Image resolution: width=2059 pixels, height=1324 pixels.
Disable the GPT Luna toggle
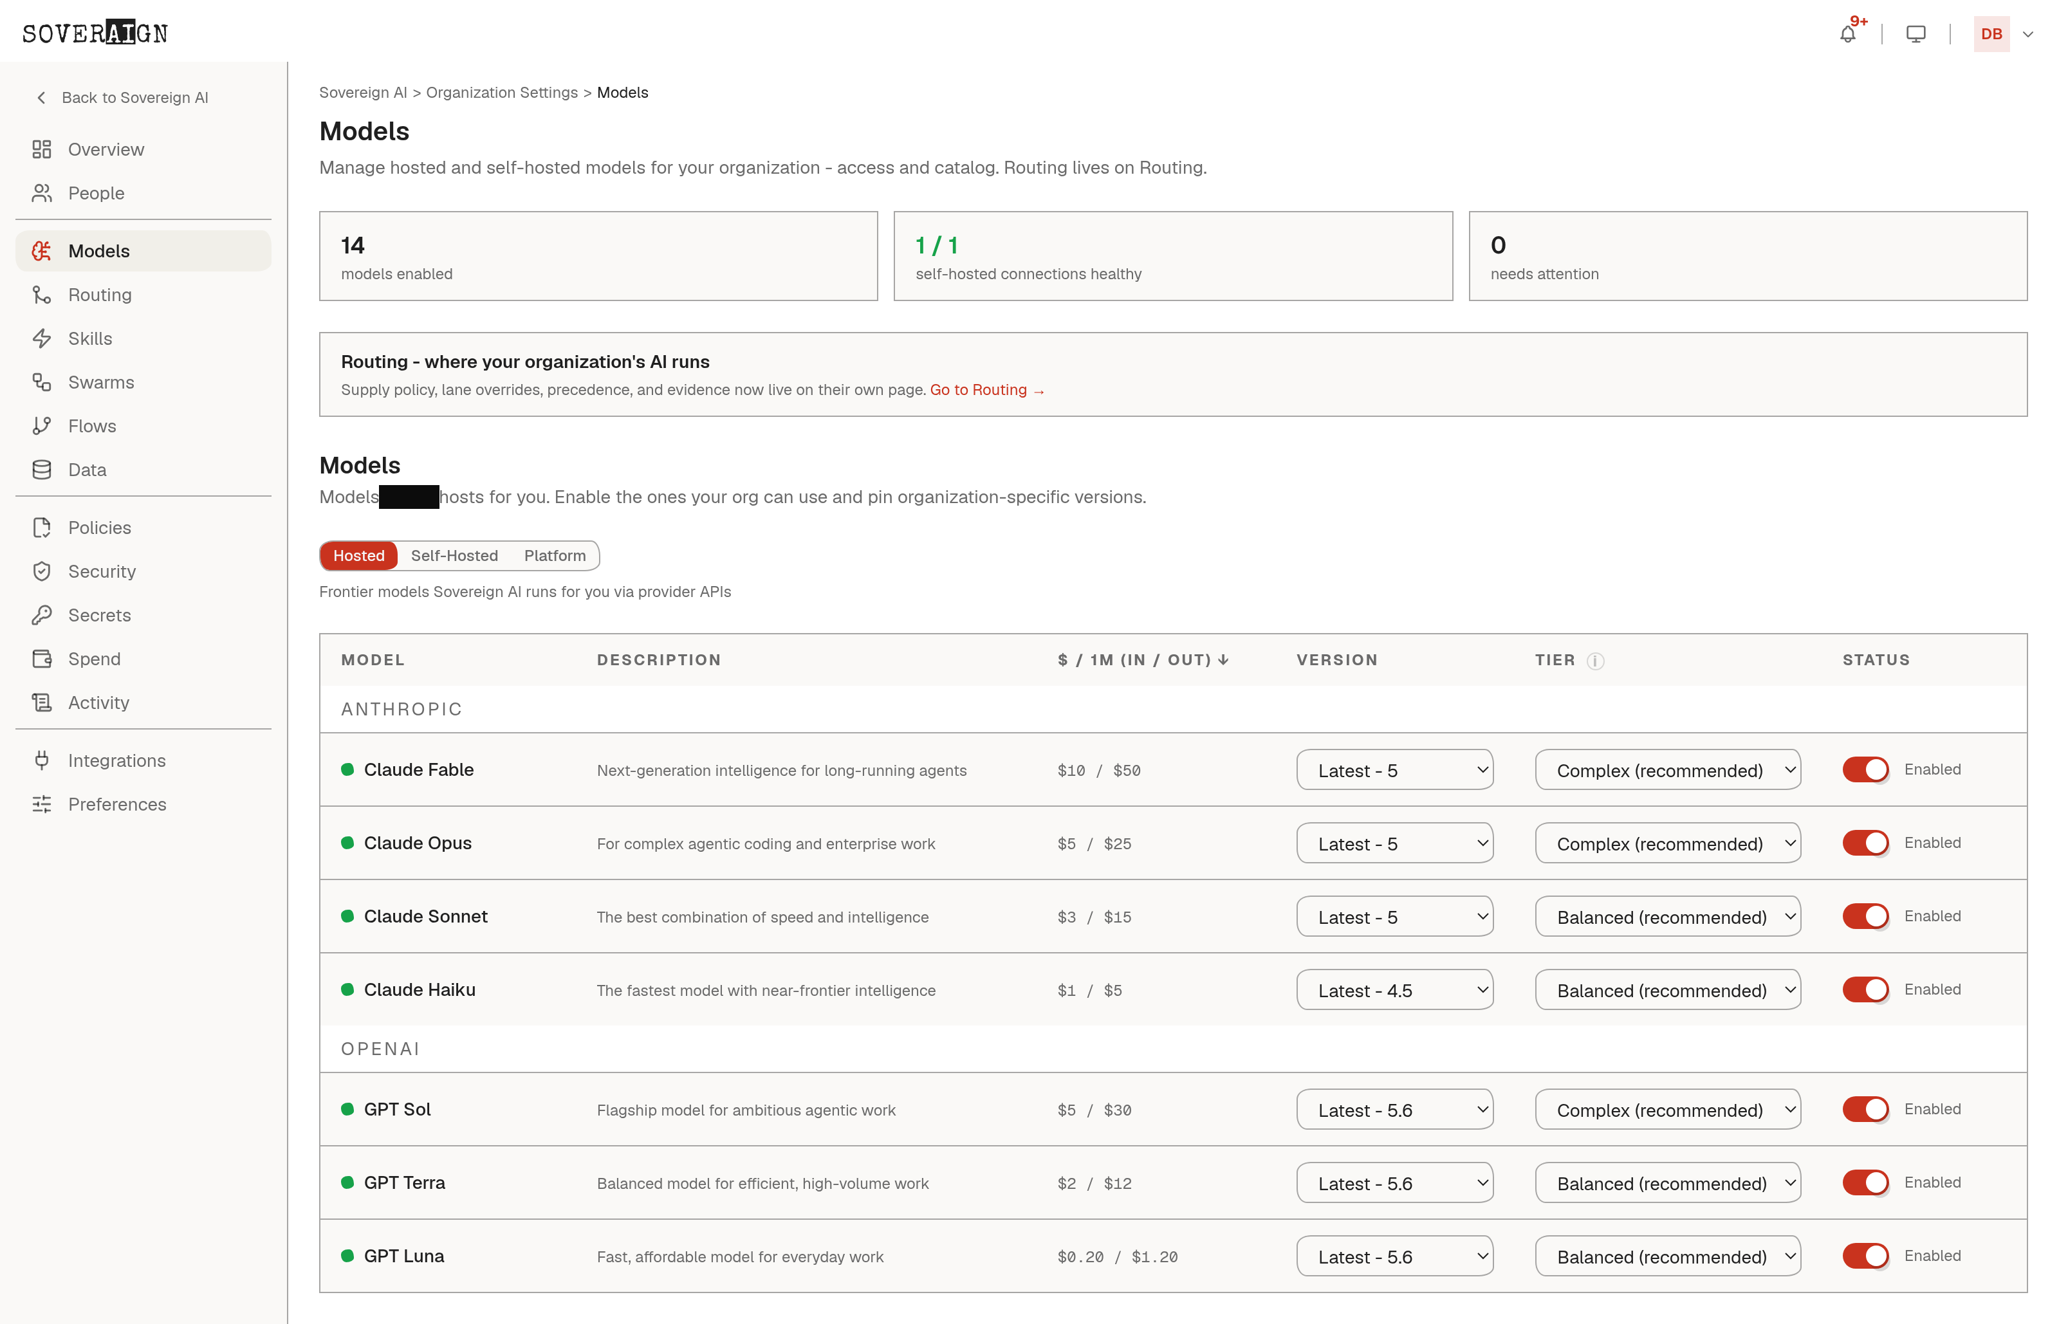click(1865, 1256)
